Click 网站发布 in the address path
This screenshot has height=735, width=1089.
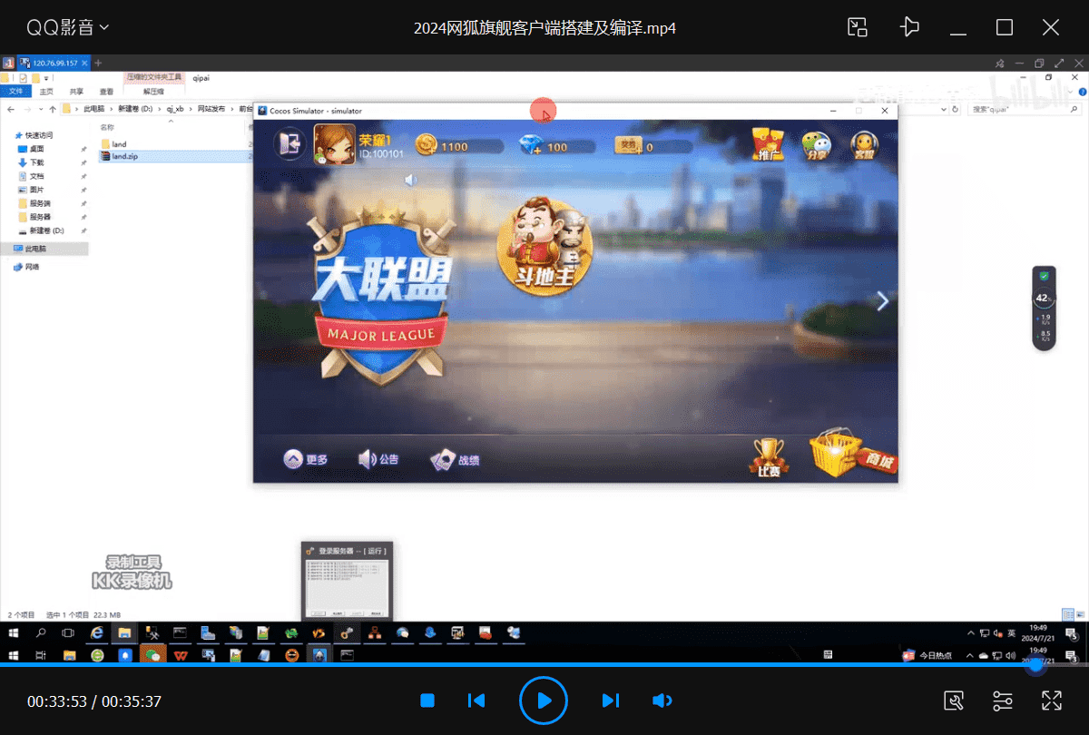(x=212, y=109)
